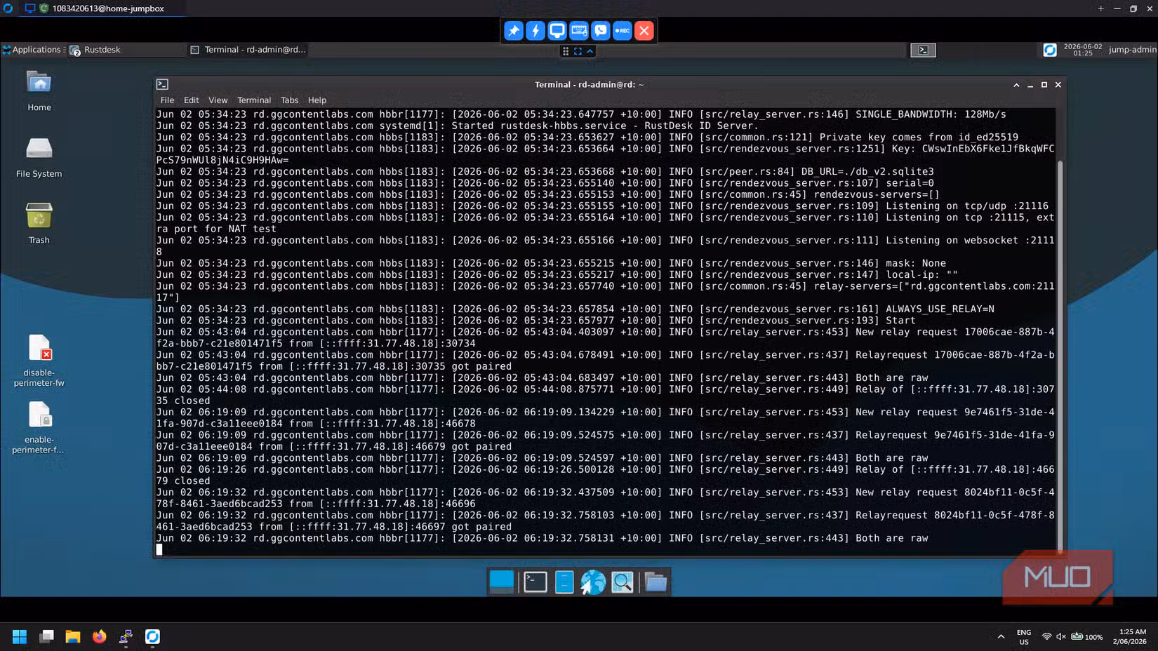Open the file manager cabinet dock icon

[x=564, y=582]
